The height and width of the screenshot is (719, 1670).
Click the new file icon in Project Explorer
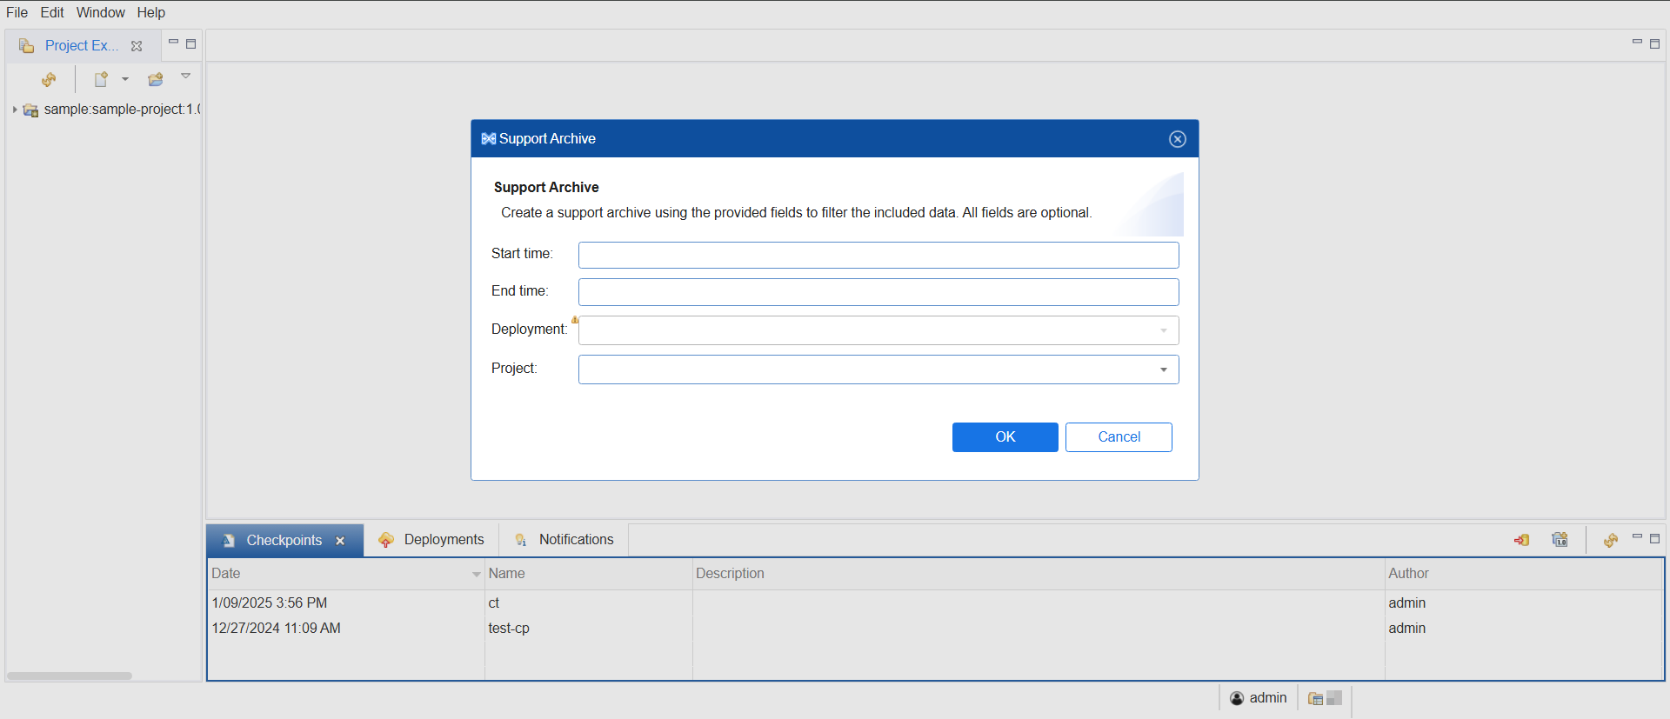point(101,79)
